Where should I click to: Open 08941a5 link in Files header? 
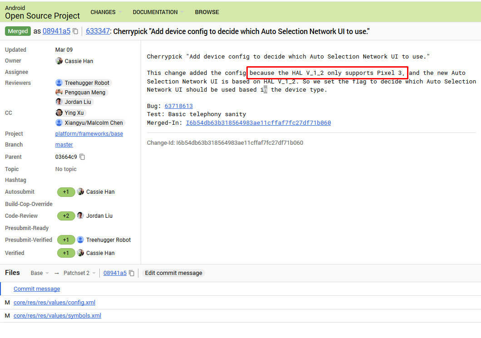[x=115, y=273]
